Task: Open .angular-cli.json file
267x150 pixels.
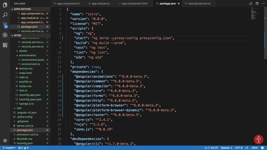Action: tap(30, 112)
